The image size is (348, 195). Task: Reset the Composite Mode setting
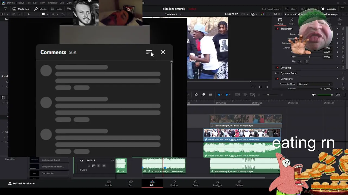343,84
